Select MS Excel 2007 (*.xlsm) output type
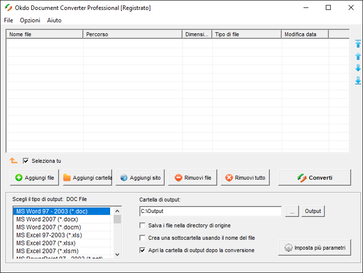 61,251
